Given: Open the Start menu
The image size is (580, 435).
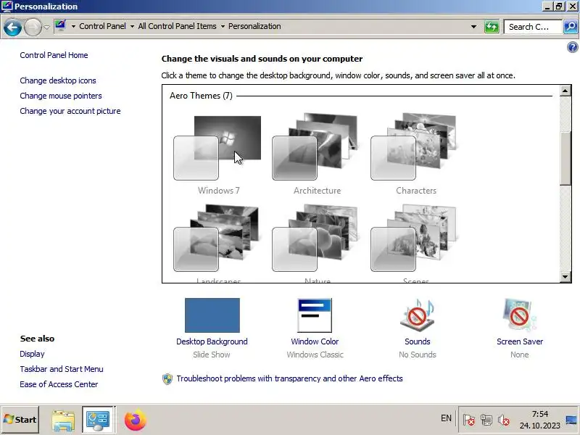Looking at the screenshot, I should pyautogui.click(x=20, y=420).
